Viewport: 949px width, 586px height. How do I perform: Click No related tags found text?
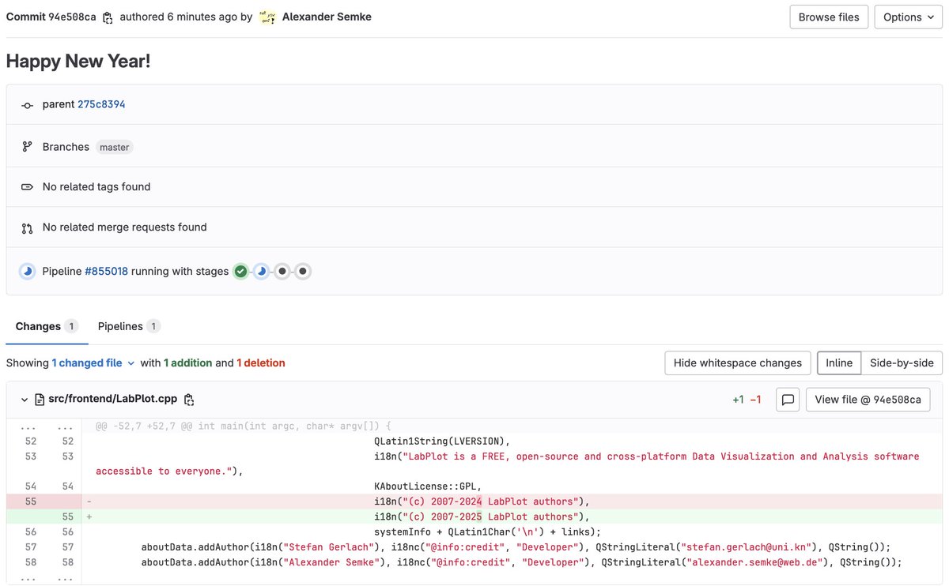[x=96, y=187]
